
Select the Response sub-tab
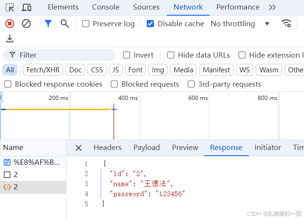pos(226,148)
